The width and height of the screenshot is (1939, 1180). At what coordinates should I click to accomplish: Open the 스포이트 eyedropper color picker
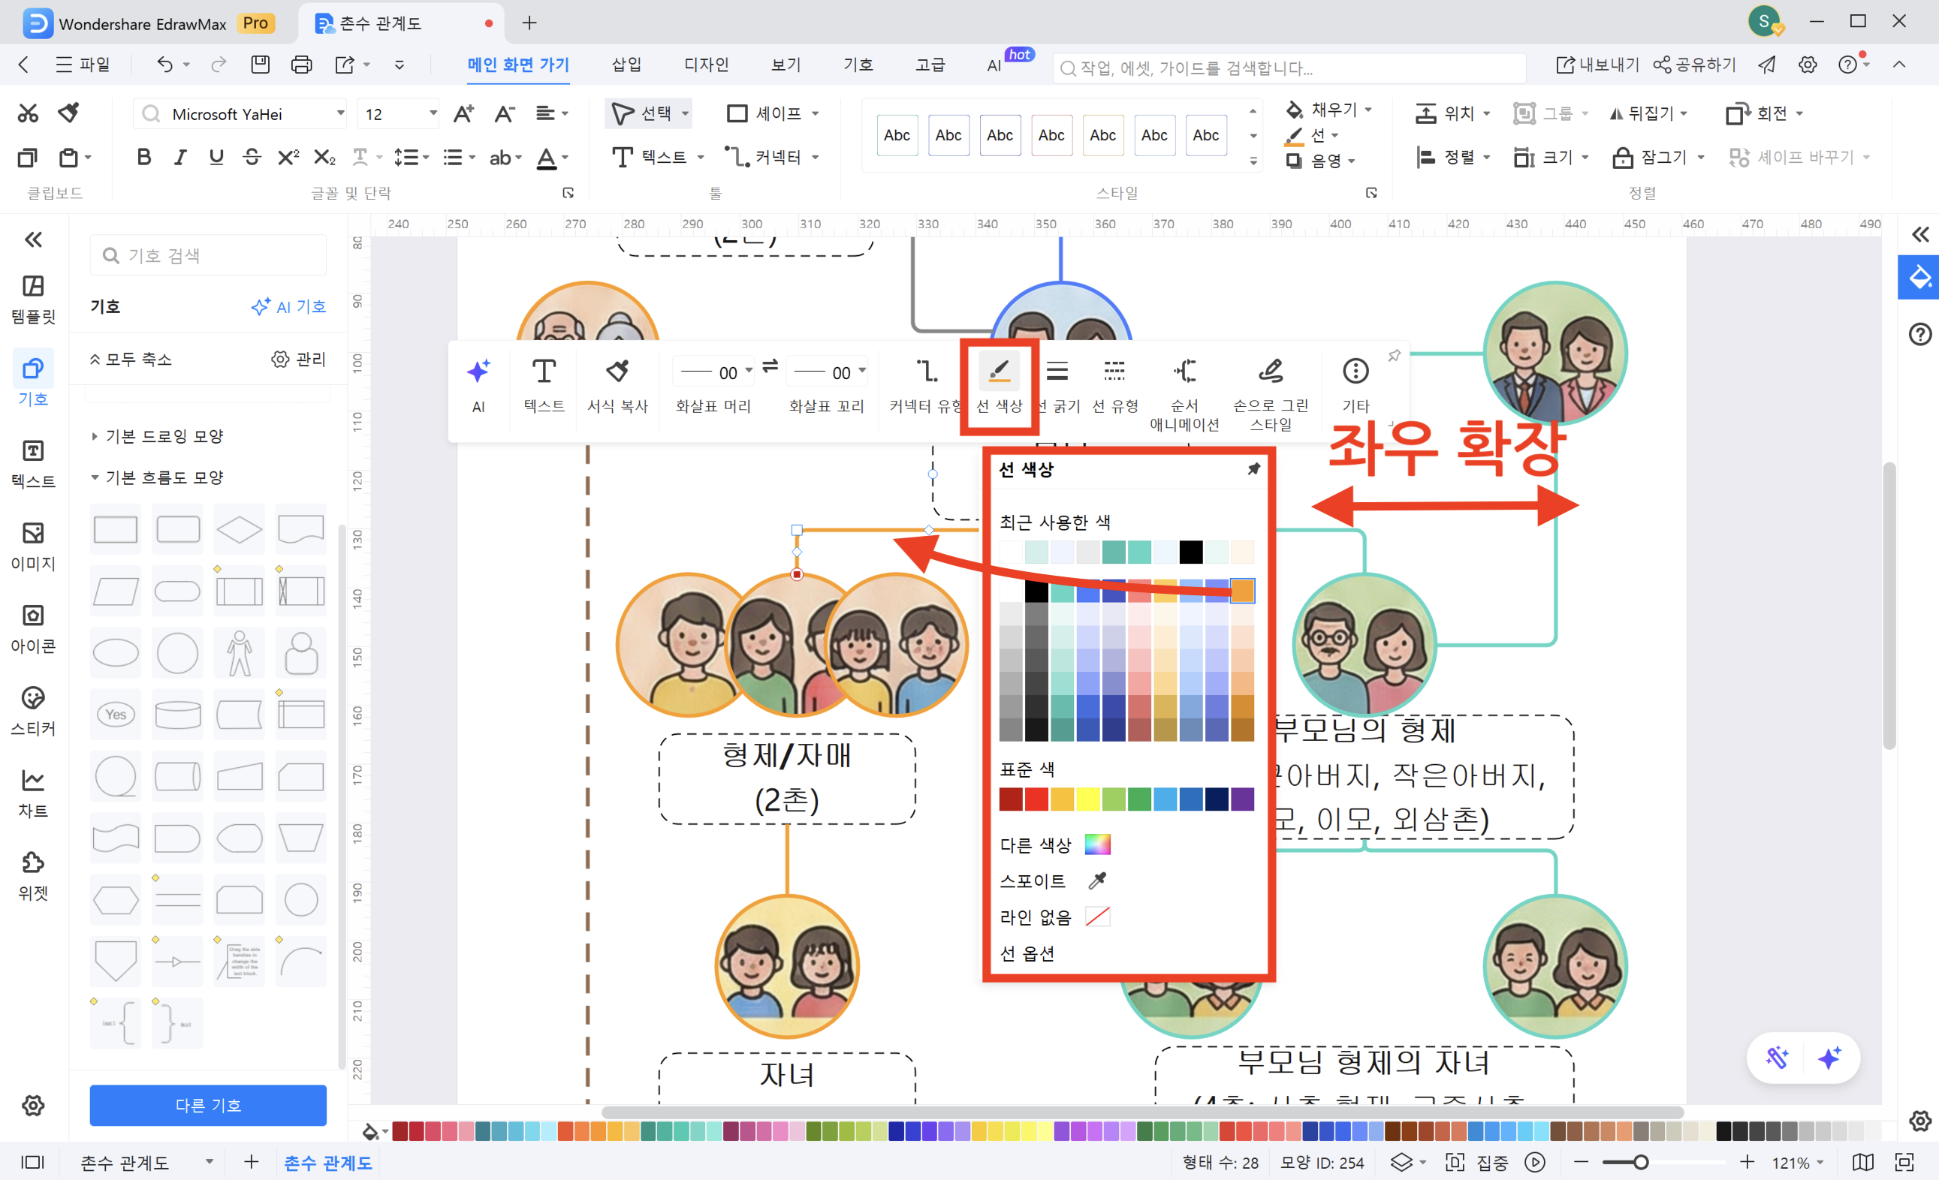[1097, 881]
